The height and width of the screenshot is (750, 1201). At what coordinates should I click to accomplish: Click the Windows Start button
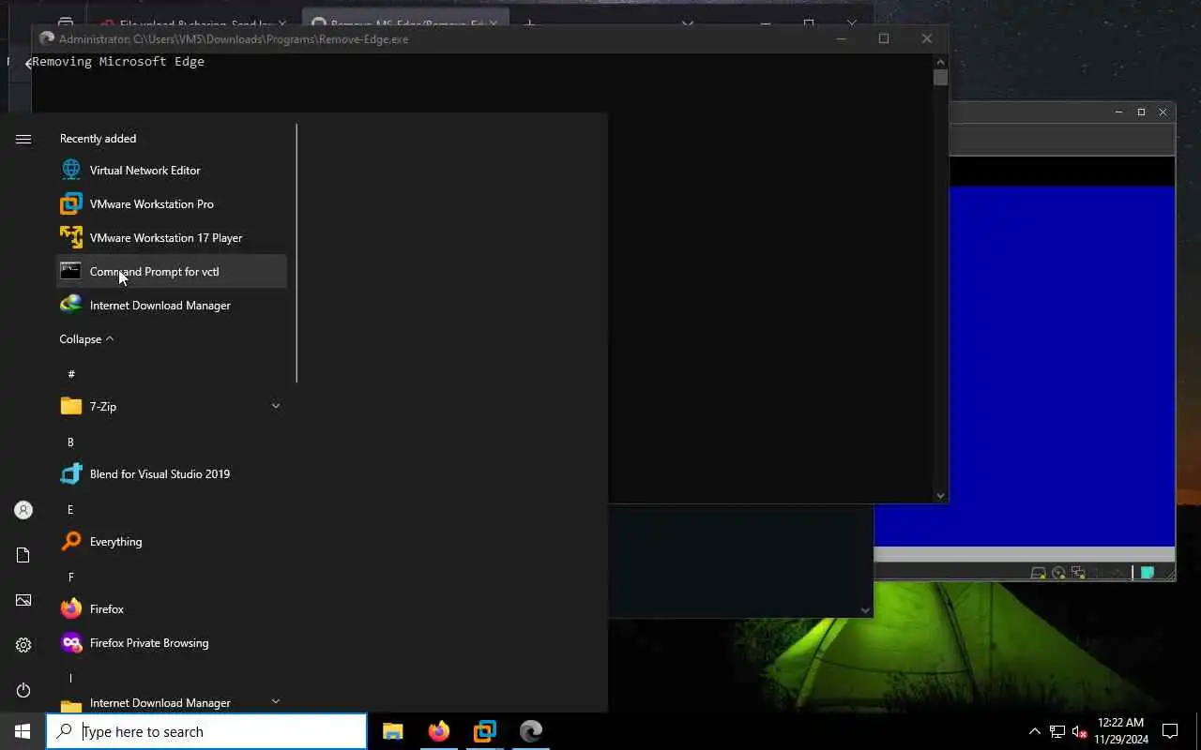click(x=23, y=731)
